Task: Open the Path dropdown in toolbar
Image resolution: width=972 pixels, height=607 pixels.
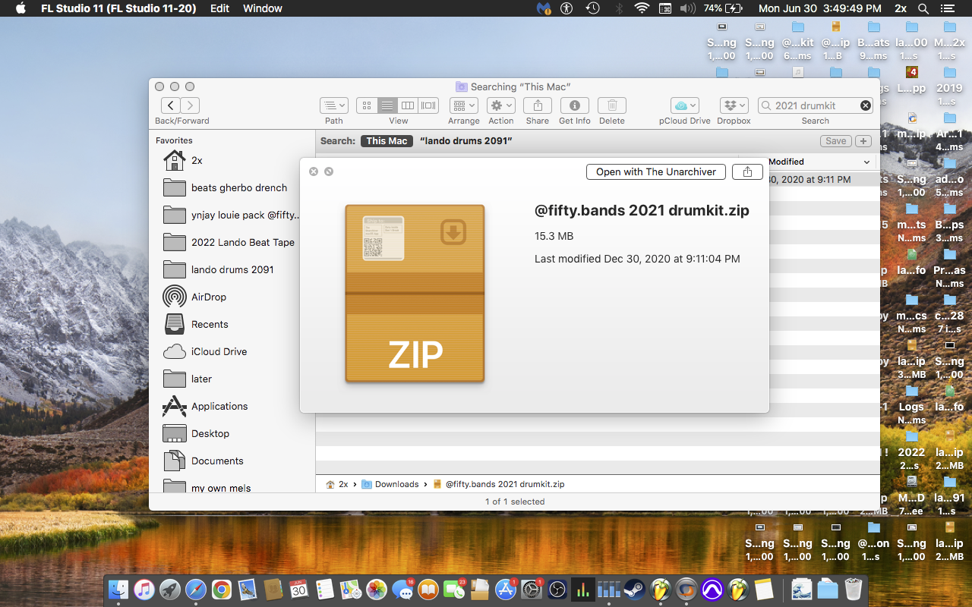Action: coord(334,105)
